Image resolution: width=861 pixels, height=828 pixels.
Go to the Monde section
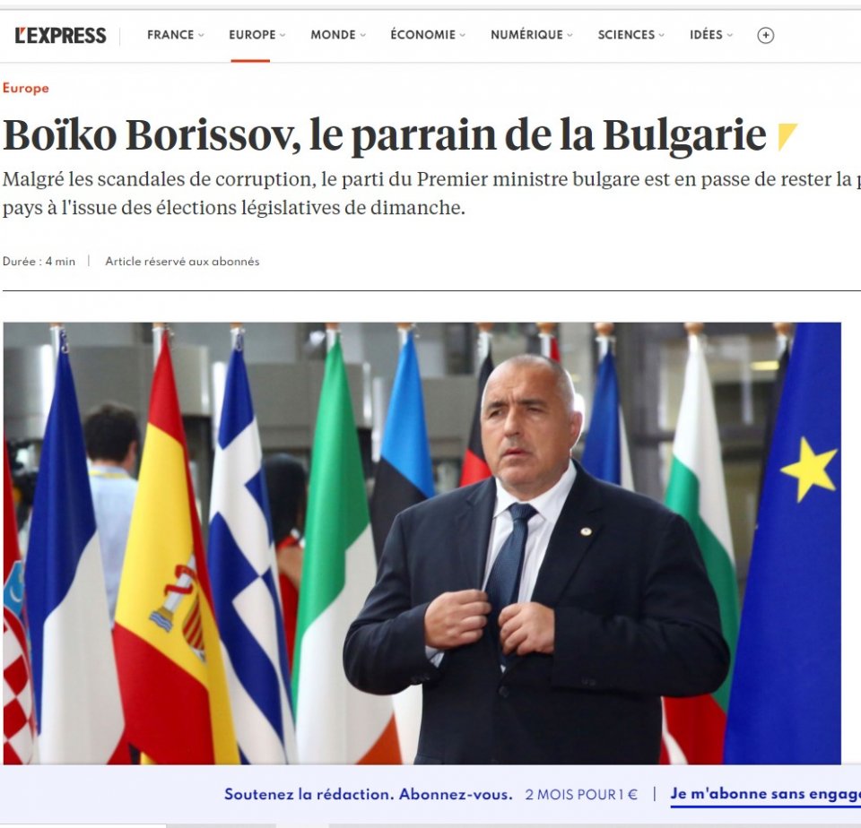pos(334,35)
